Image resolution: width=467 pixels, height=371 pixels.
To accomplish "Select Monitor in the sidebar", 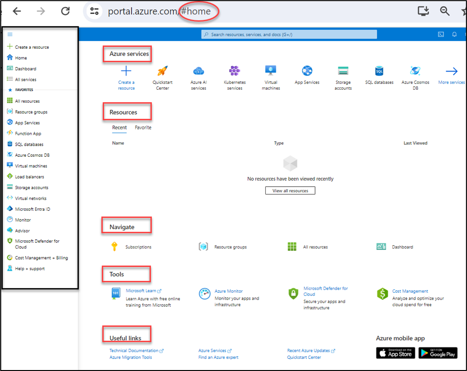I will click(x=23, y=220).
